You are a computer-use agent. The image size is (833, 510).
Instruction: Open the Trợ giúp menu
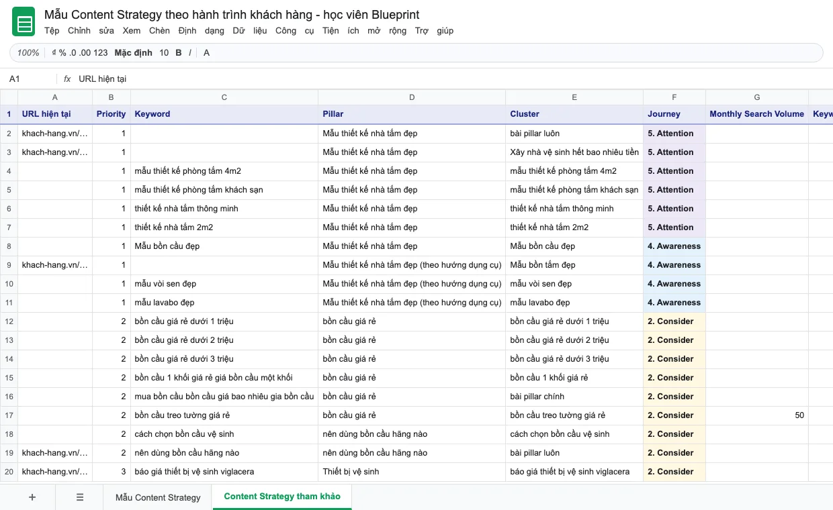[434, 31]
